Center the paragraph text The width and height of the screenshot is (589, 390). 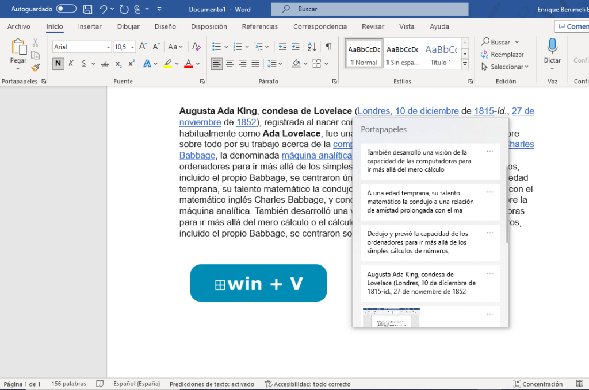230,64
